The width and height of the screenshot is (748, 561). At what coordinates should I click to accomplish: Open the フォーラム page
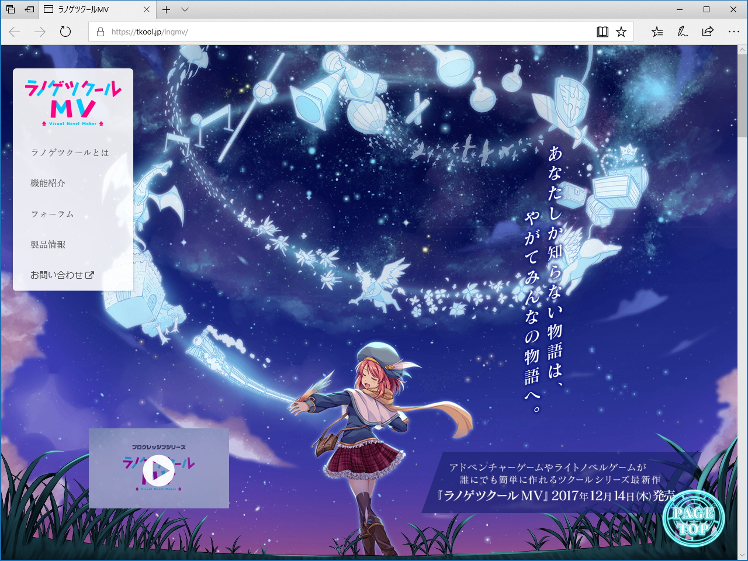click(52, 214)
